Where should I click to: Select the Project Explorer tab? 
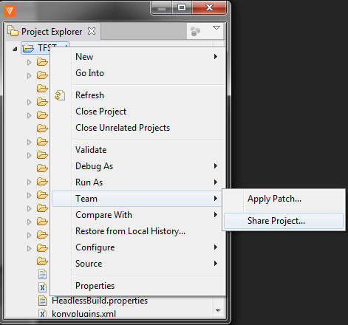point(52,32)
